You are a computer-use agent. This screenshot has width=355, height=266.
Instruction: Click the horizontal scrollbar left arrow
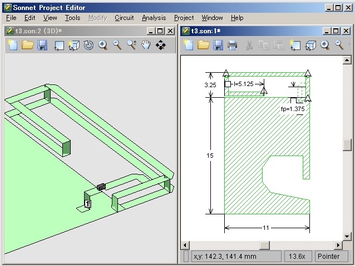(185, 245)
